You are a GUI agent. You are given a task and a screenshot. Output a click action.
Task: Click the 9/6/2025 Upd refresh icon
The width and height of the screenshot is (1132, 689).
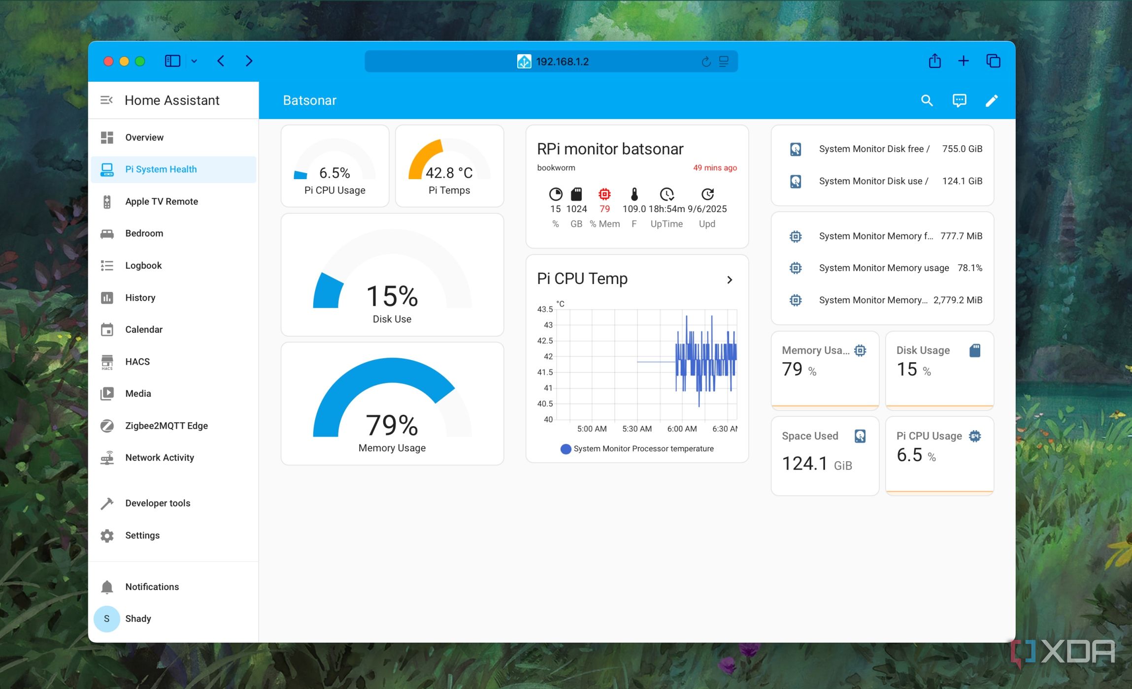pyautogui.click(x=707, y=194)
